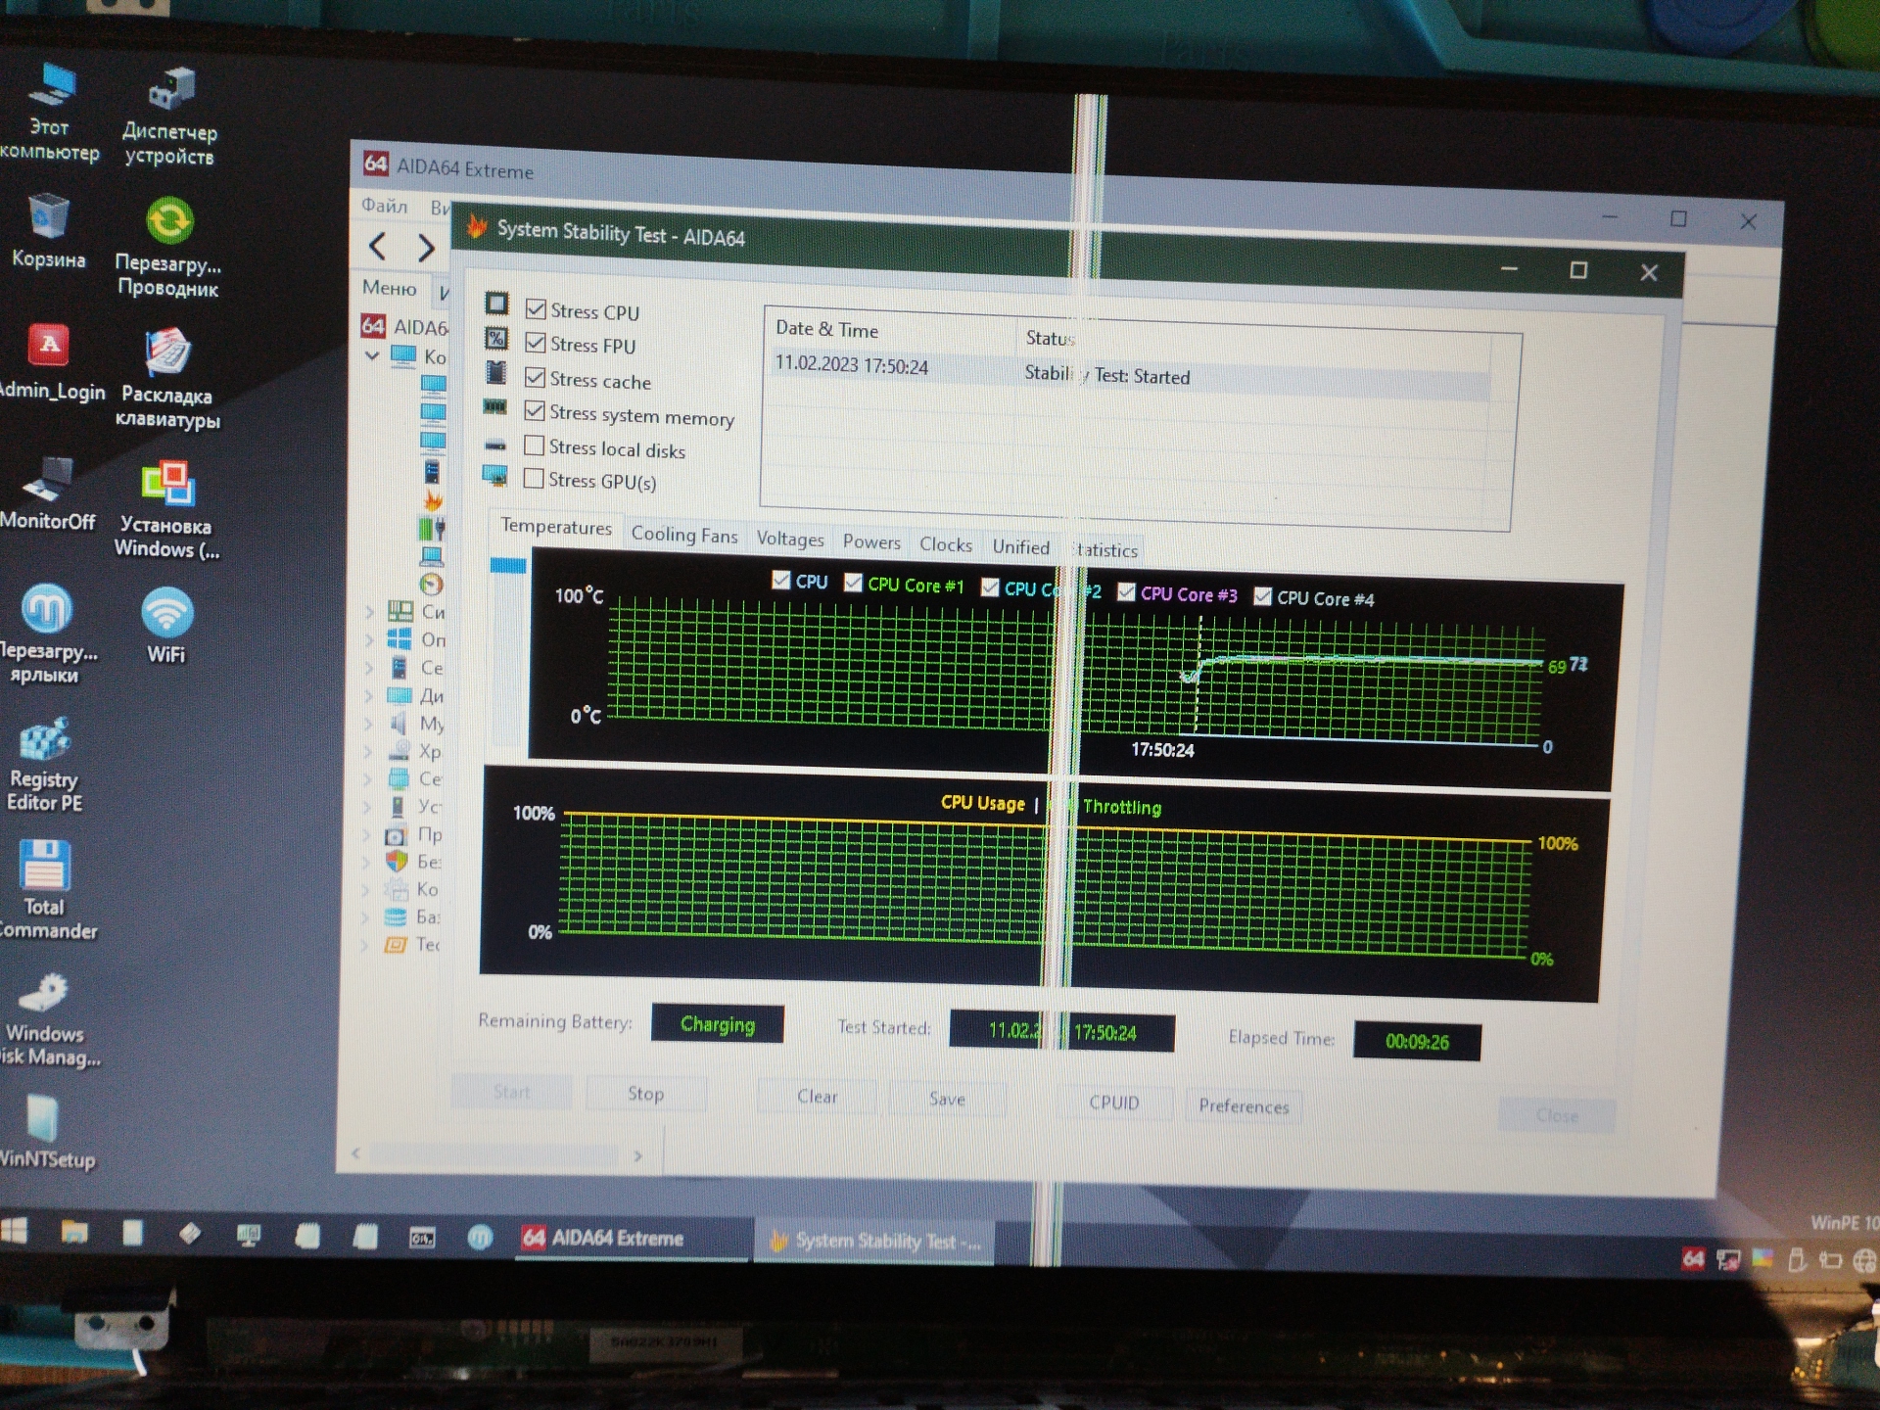Launch the Admin_Login shortcut
The image size is (1880, 1410).
[49, 362]
